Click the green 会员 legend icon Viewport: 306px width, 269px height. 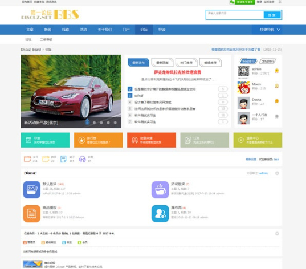[x=80, y=242]
